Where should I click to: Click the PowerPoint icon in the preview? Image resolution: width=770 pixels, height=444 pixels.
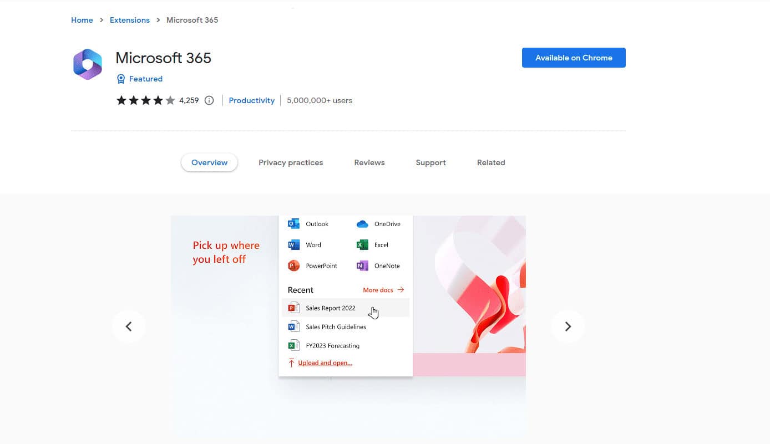[293, 266]
